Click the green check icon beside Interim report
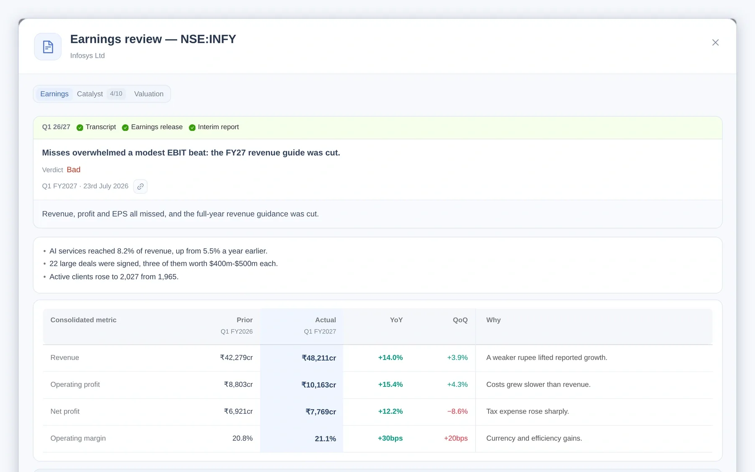 pyautogui.click(x=192, y=128)
